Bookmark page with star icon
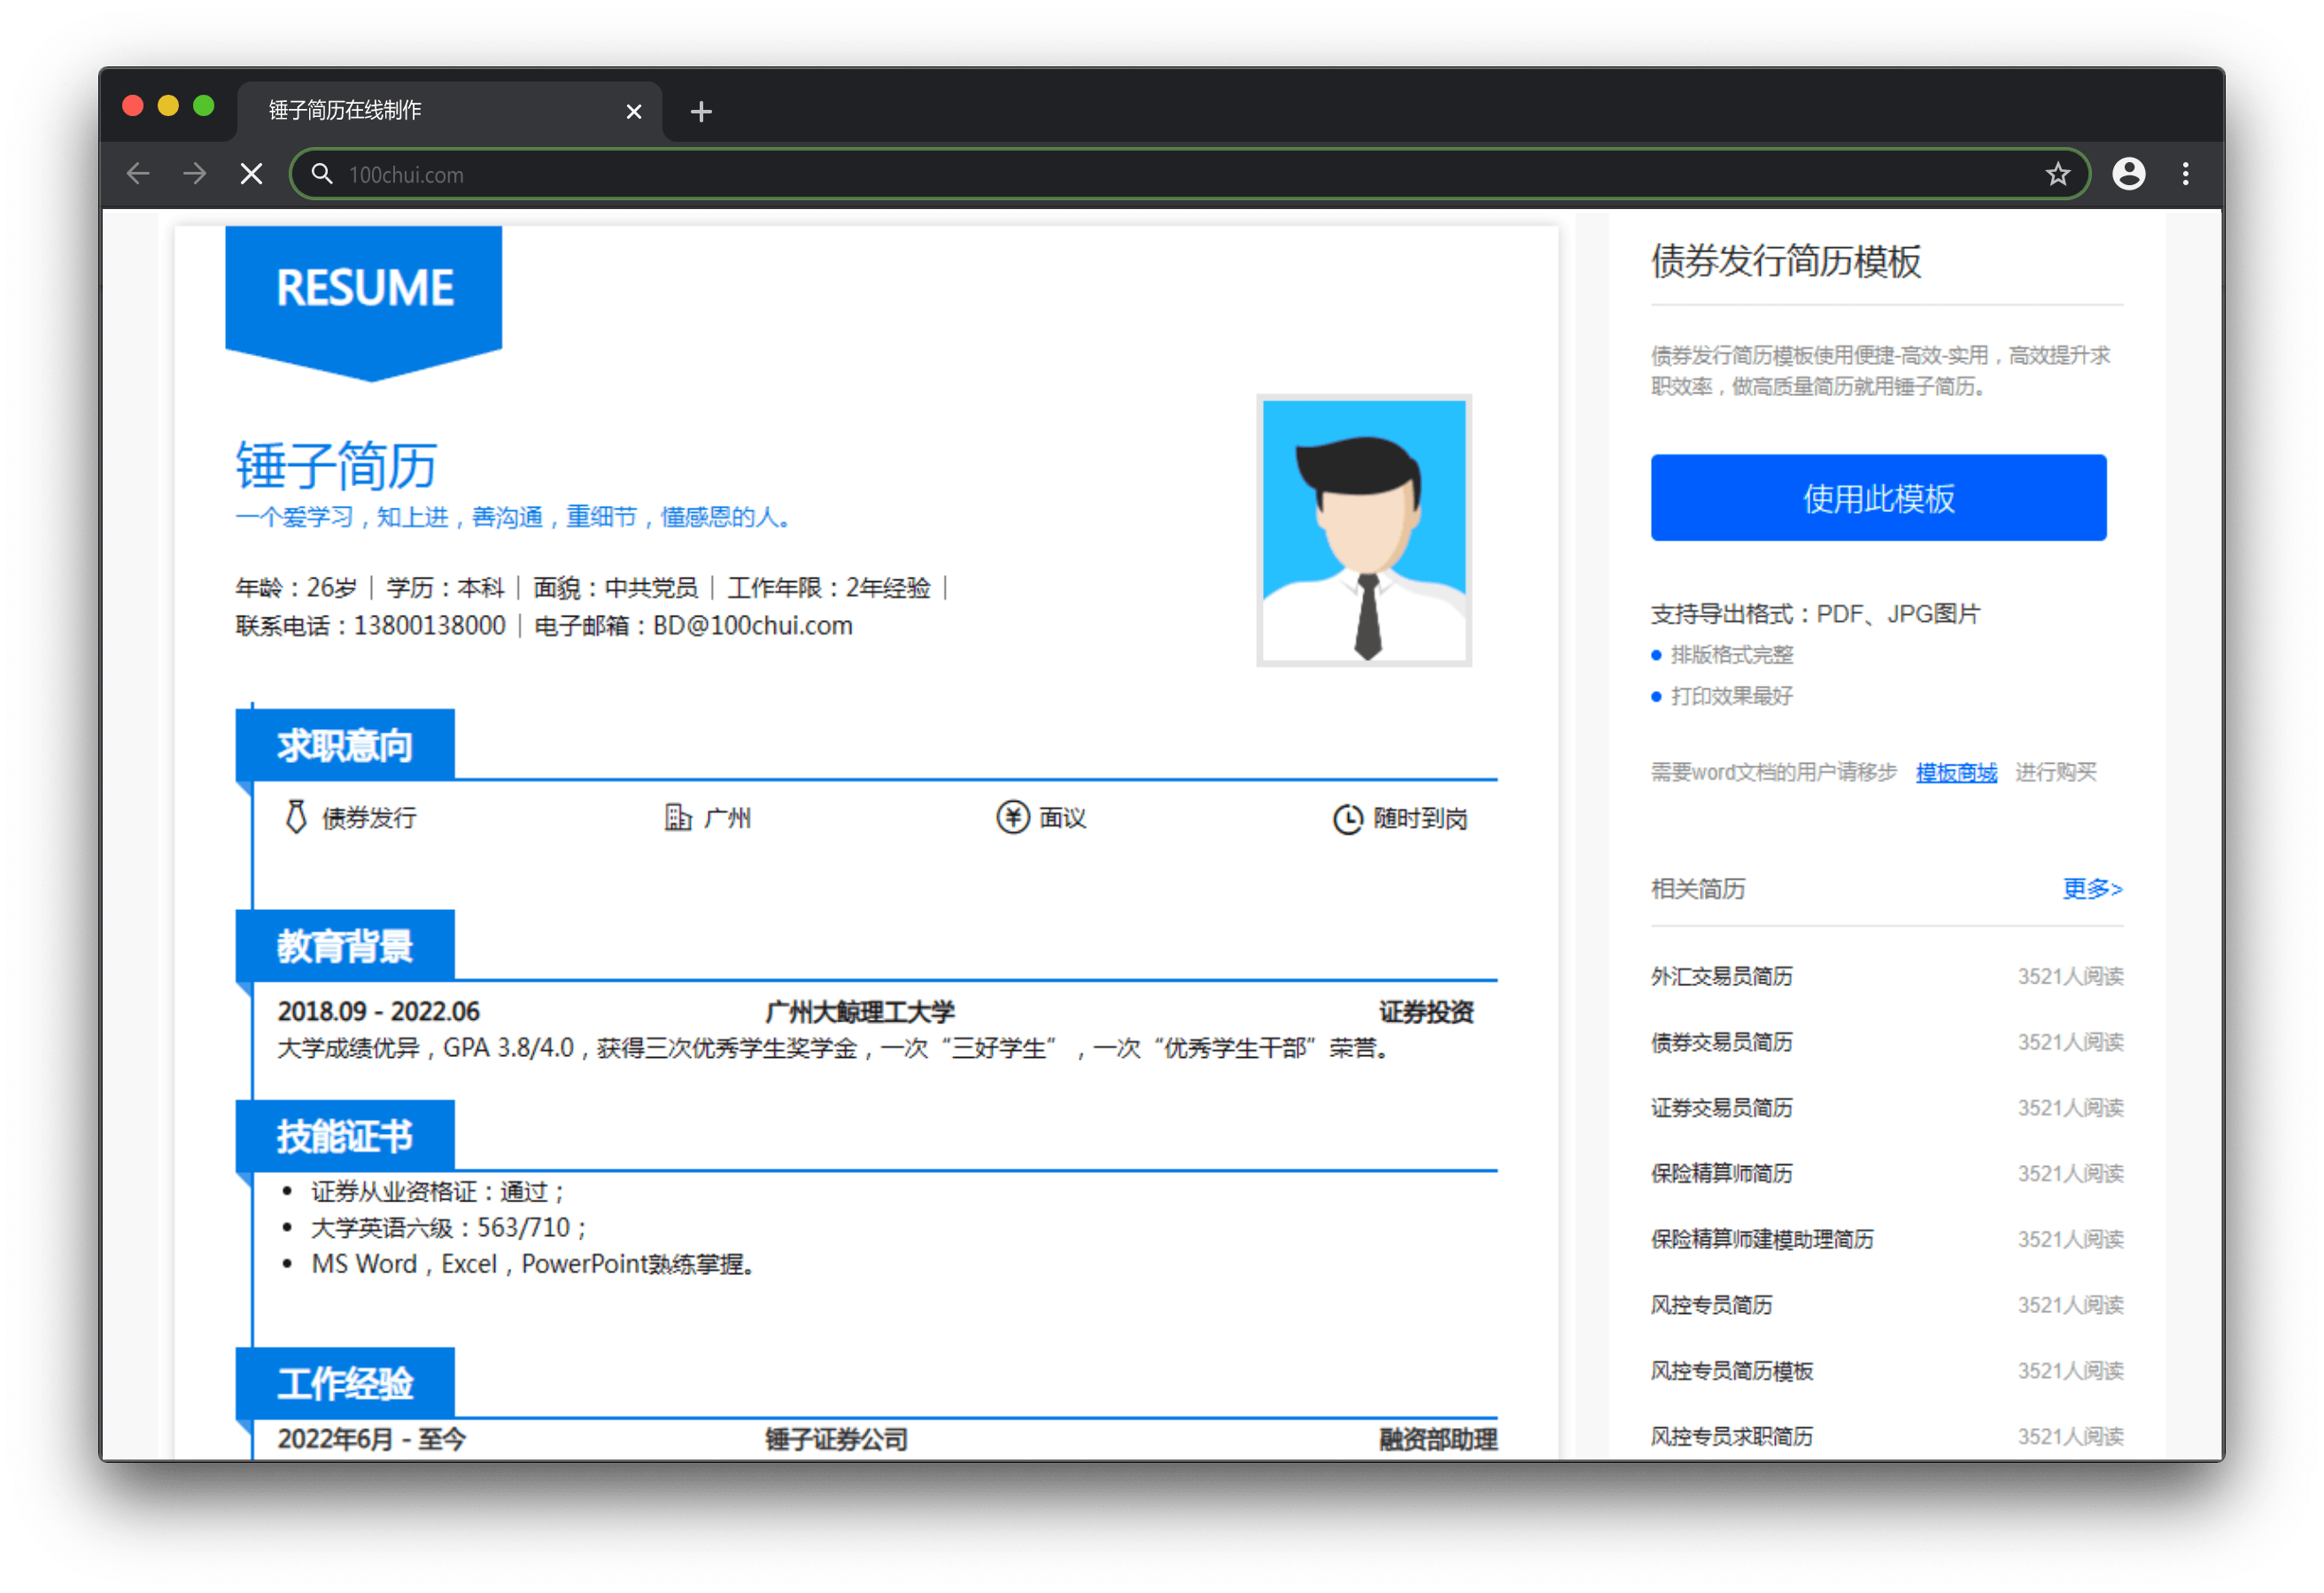This screenshot has height=1593, width=2324. tap(2057, 175)
